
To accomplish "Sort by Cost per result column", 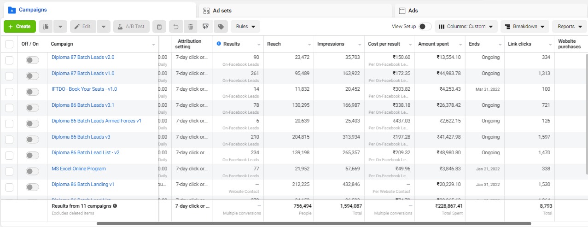I will (x=389, y=44).
